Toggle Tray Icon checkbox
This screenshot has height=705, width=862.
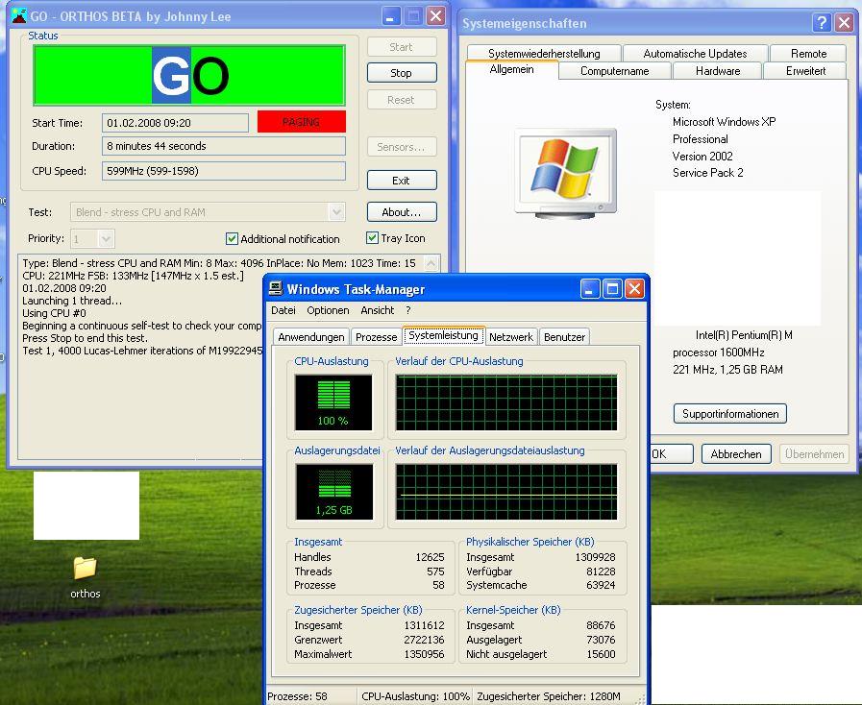coord(372,238)
